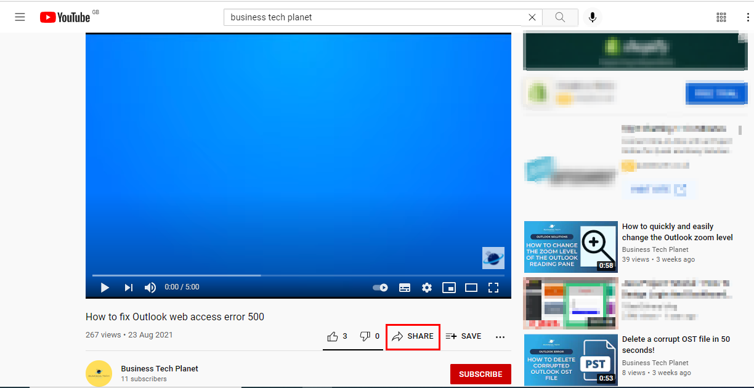Click the '267 views • 23 Aug 2021' text
754x388 pixels.
coord(129,335)
